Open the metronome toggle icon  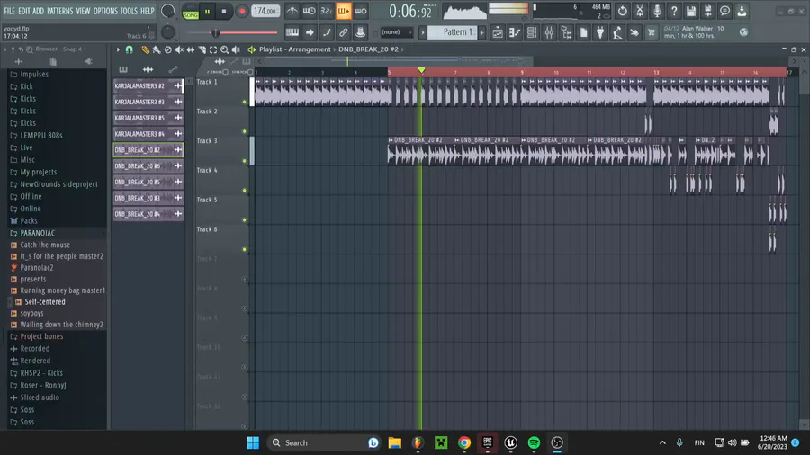click(x=292, y=11)
